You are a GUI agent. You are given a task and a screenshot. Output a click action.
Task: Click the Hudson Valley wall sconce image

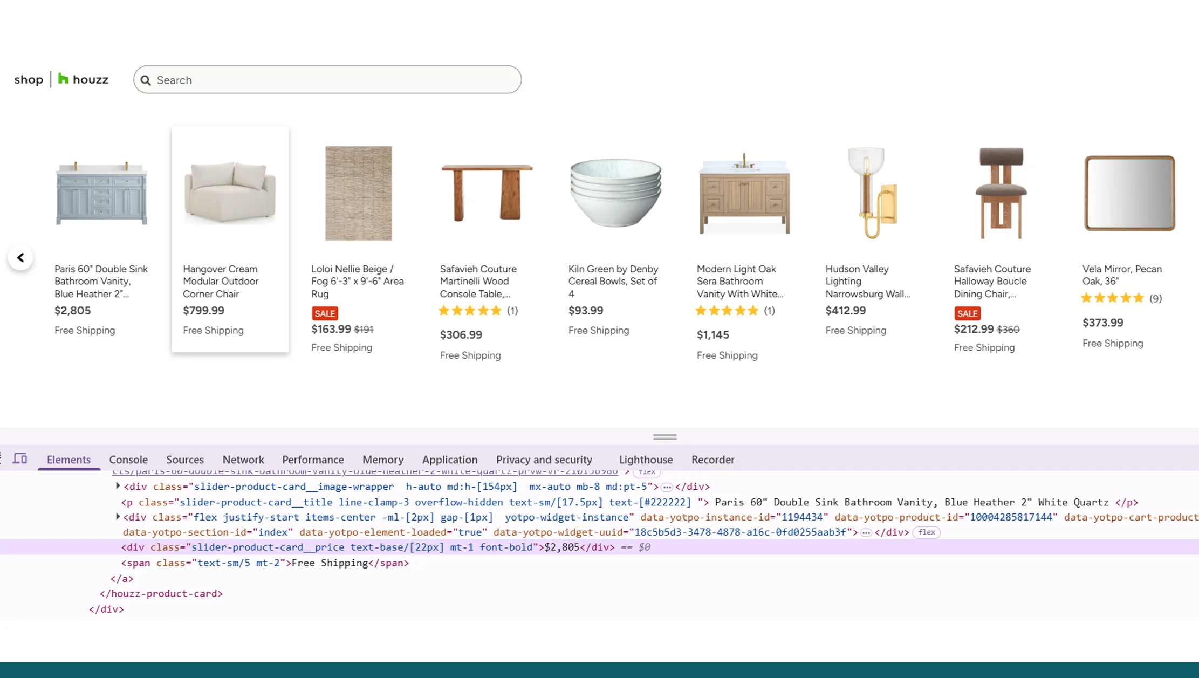(x=872, y=193)
